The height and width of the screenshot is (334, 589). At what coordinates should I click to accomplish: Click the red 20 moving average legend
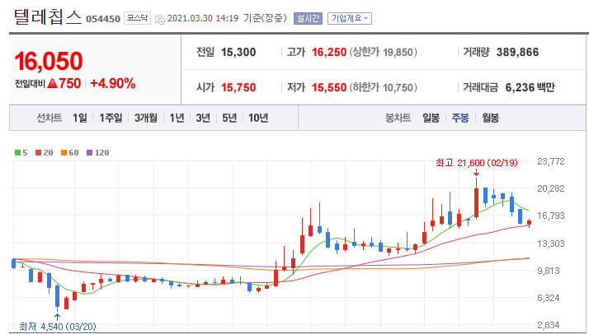pyautogui.click(x=44, y=153)
